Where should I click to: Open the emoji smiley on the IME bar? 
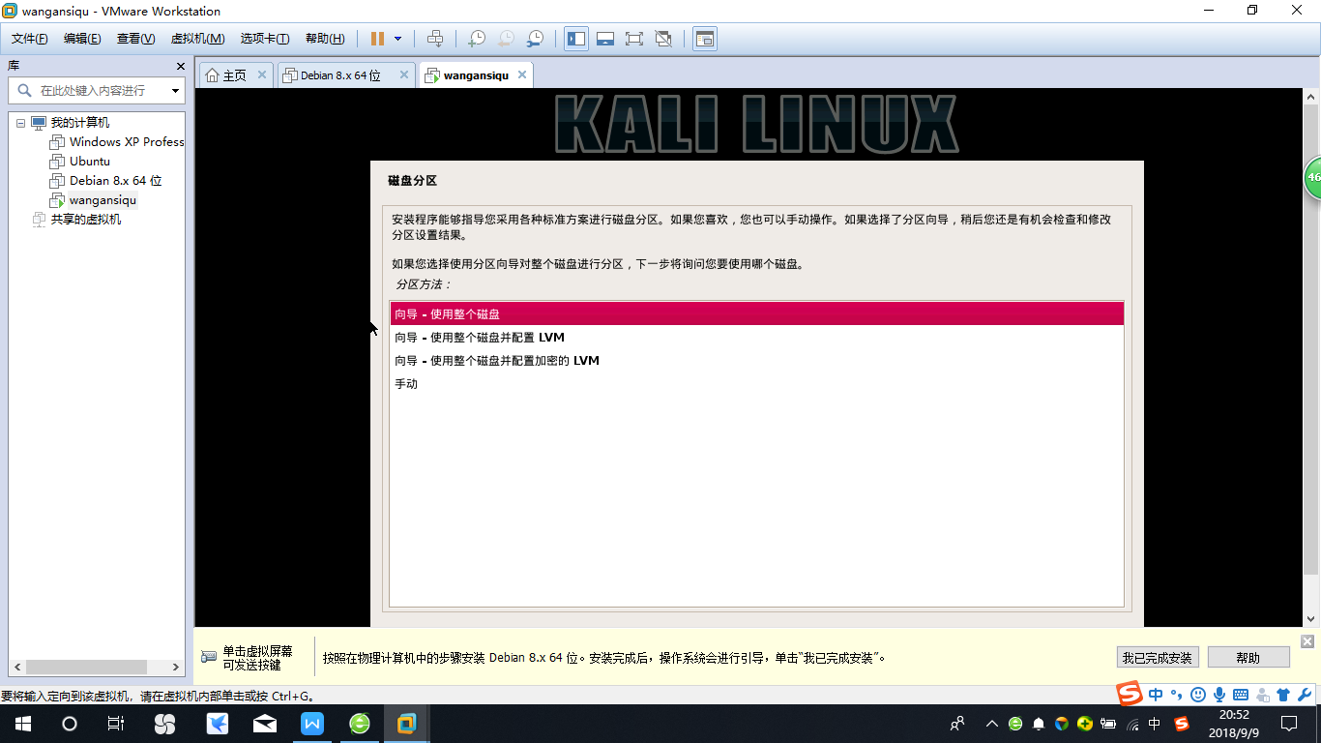[x=1198, y=695]
